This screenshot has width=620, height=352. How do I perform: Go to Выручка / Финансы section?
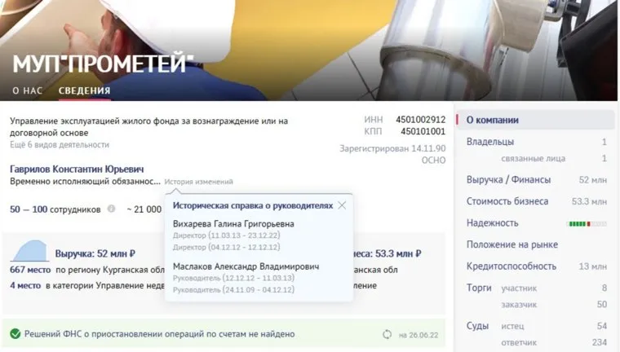(x=536, y=180)
